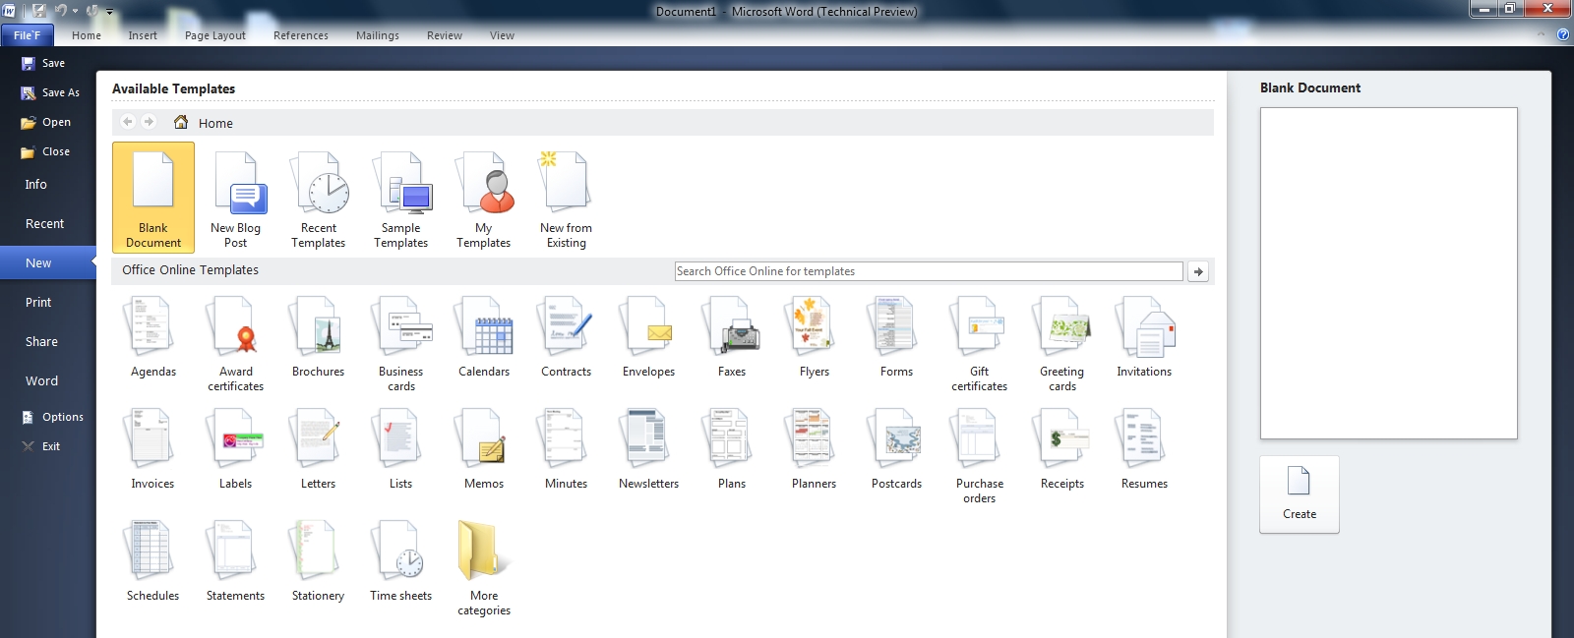Open the Statements template category
This screenshot has width=1574, height=638.
click(x=236, y=562)
